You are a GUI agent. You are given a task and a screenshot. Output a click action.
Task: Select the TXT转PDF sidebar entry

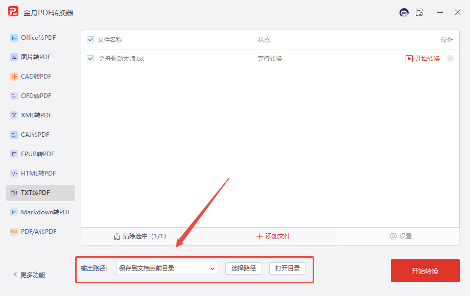coord(40,193)
